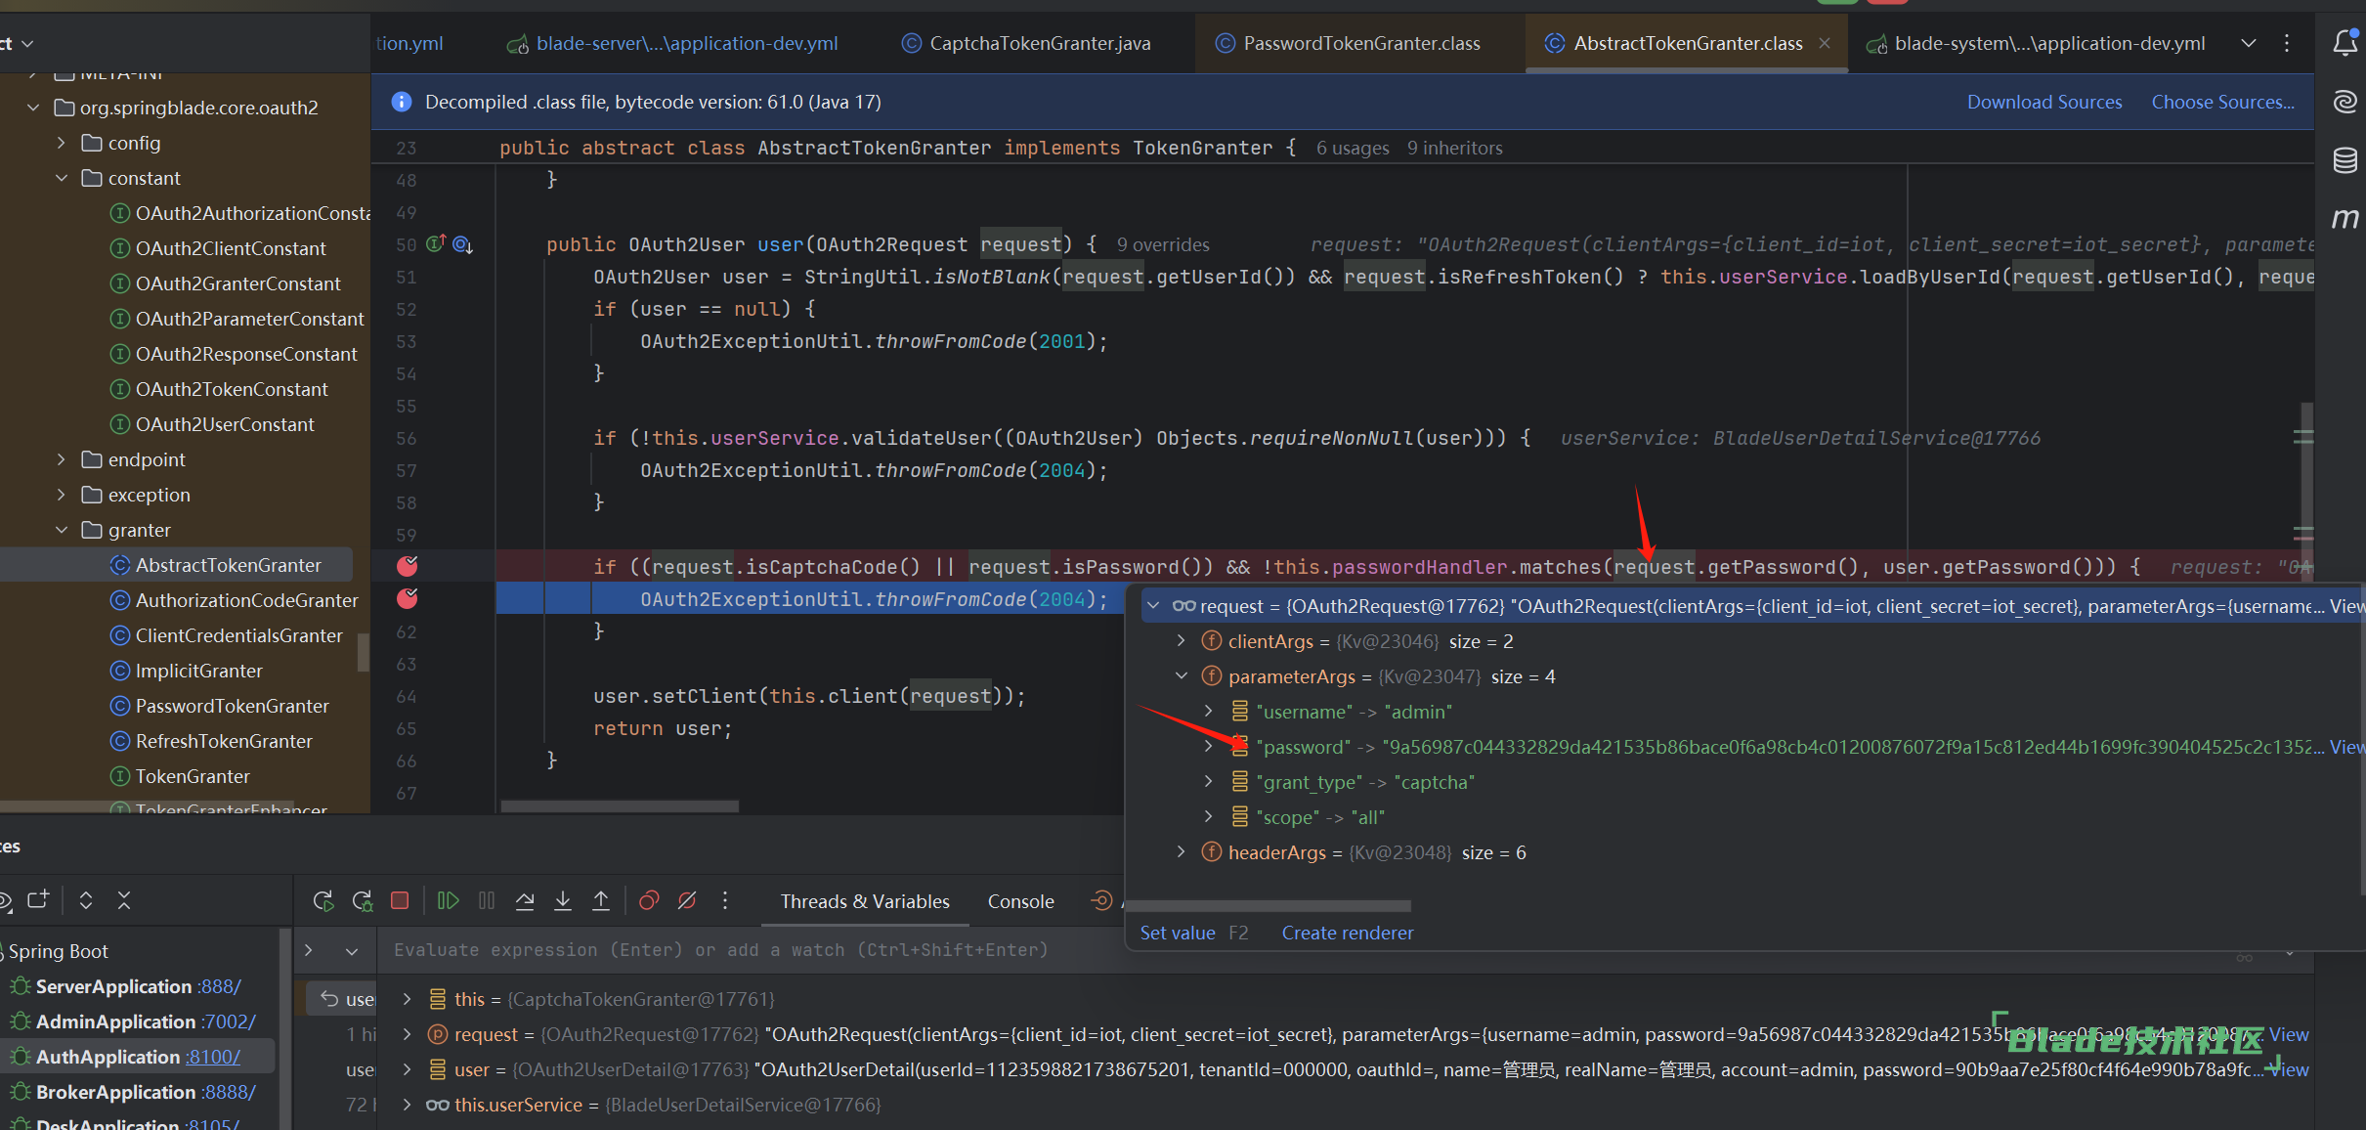
Task: Expand headerArgs in the popup
Action: [x=1181, y=852]
